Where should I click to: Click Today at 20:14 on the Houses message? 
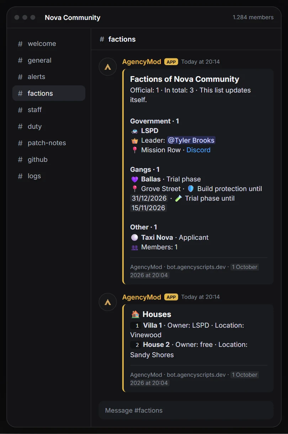pyautogui.click(x=201, y=297)
